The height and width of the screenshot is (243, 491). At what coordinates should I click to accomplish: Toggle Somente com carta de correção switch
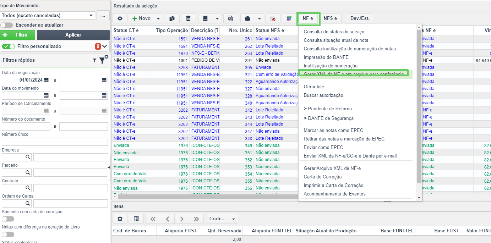tap(8, 219)
